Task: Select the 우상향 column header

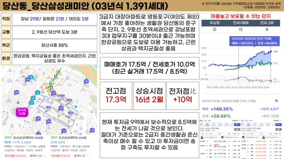Action: click(x=214, y=23)
